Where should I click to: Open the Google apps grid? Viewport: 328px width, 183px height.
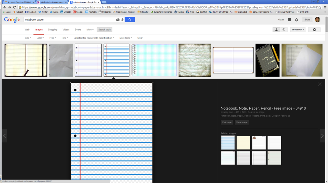289,20
